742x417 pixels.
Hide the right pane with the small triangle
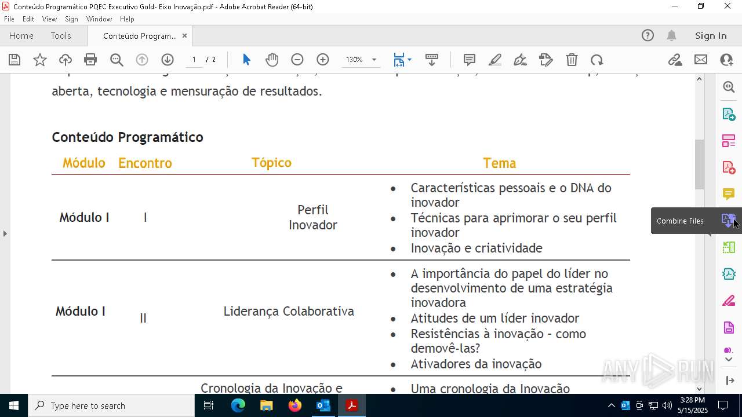[x=710, y=233]
